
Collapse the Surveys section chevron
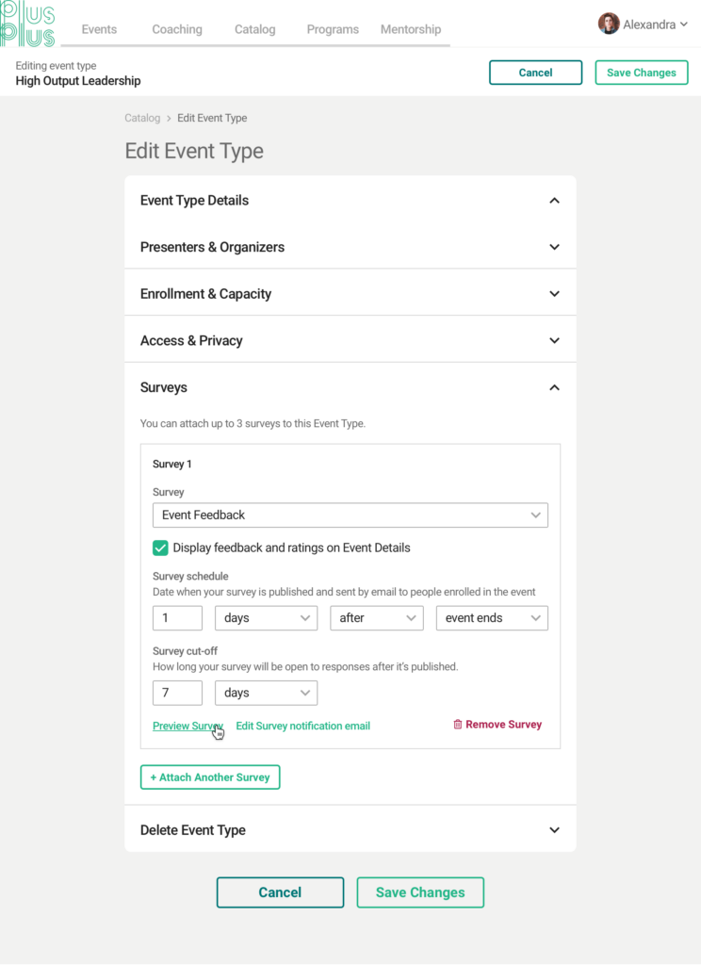point(554,387)
